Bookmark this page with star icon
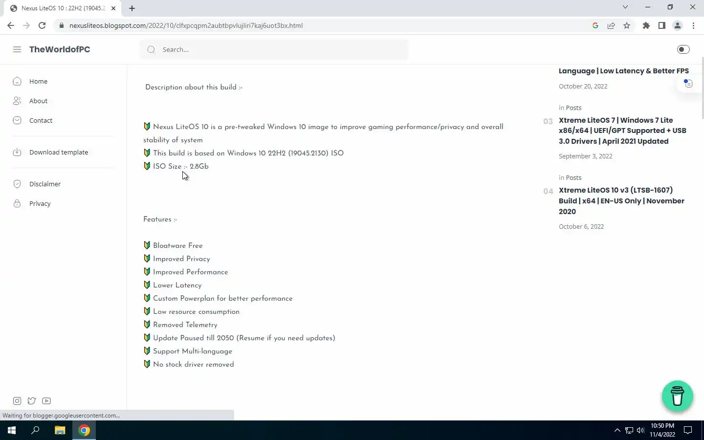The height and width of the screenshot is (440, 704). (627, 25)
